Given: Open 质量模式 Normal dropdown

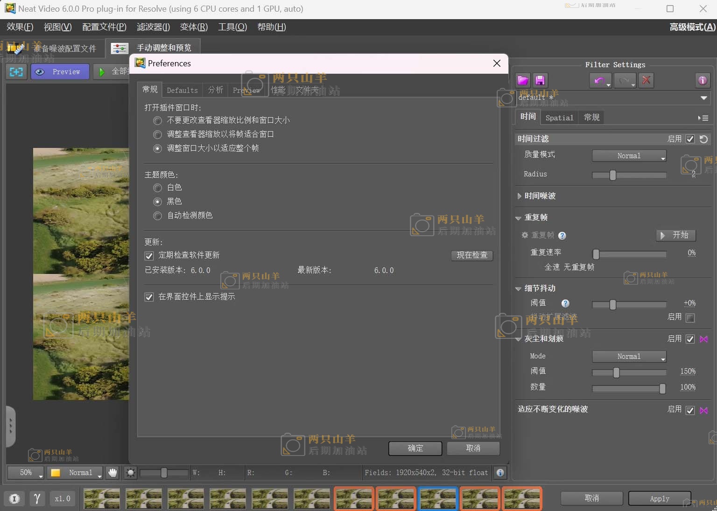Looking at the screenshot, I should [629, 156].
